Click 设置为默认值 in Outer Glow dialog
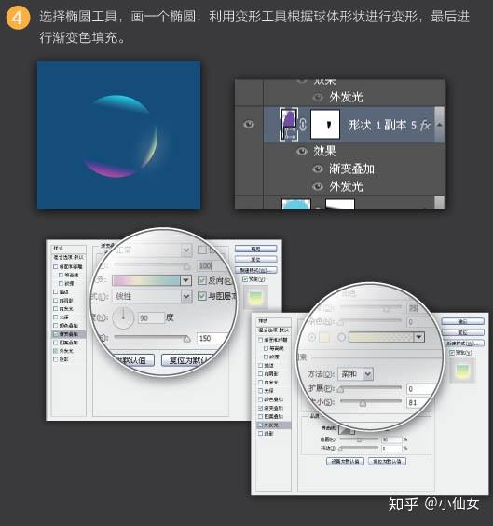This screenshot has height=526, width=493. point(345,461)
